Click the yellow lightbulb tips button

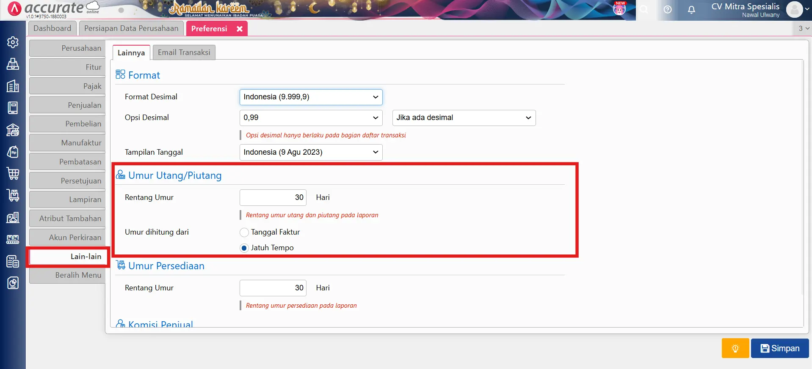(735, 348)
